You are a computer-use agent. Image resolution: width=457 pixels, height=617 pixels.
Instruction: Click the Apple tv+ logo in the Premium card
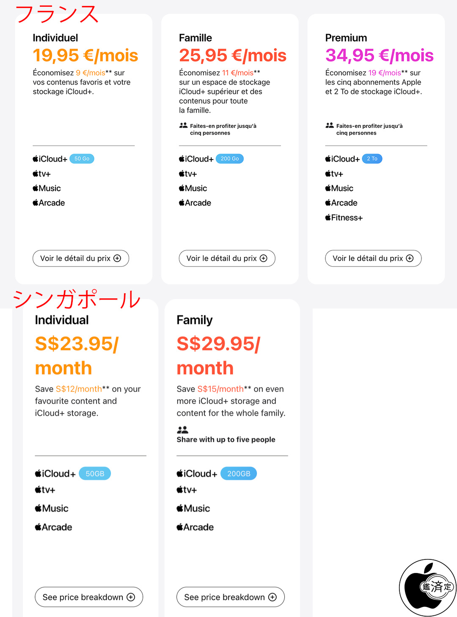334,174
